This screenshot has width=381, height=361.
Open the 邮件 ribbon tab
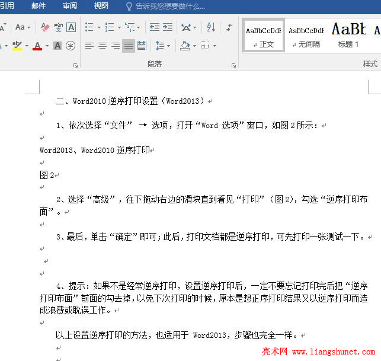39,5
